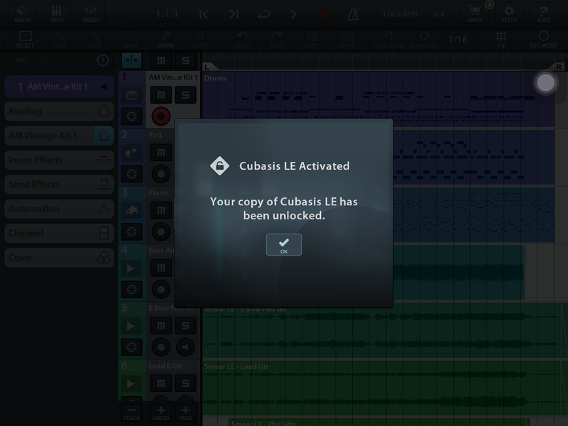Open the Pad track's keyboard instrument icon
The image size is (568, 426).
tap(131, 153)
